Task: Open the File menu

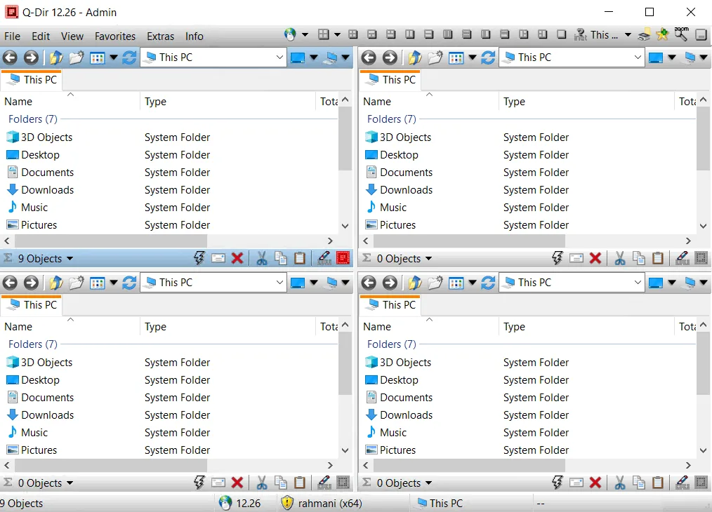Action: tap(12, 36)
